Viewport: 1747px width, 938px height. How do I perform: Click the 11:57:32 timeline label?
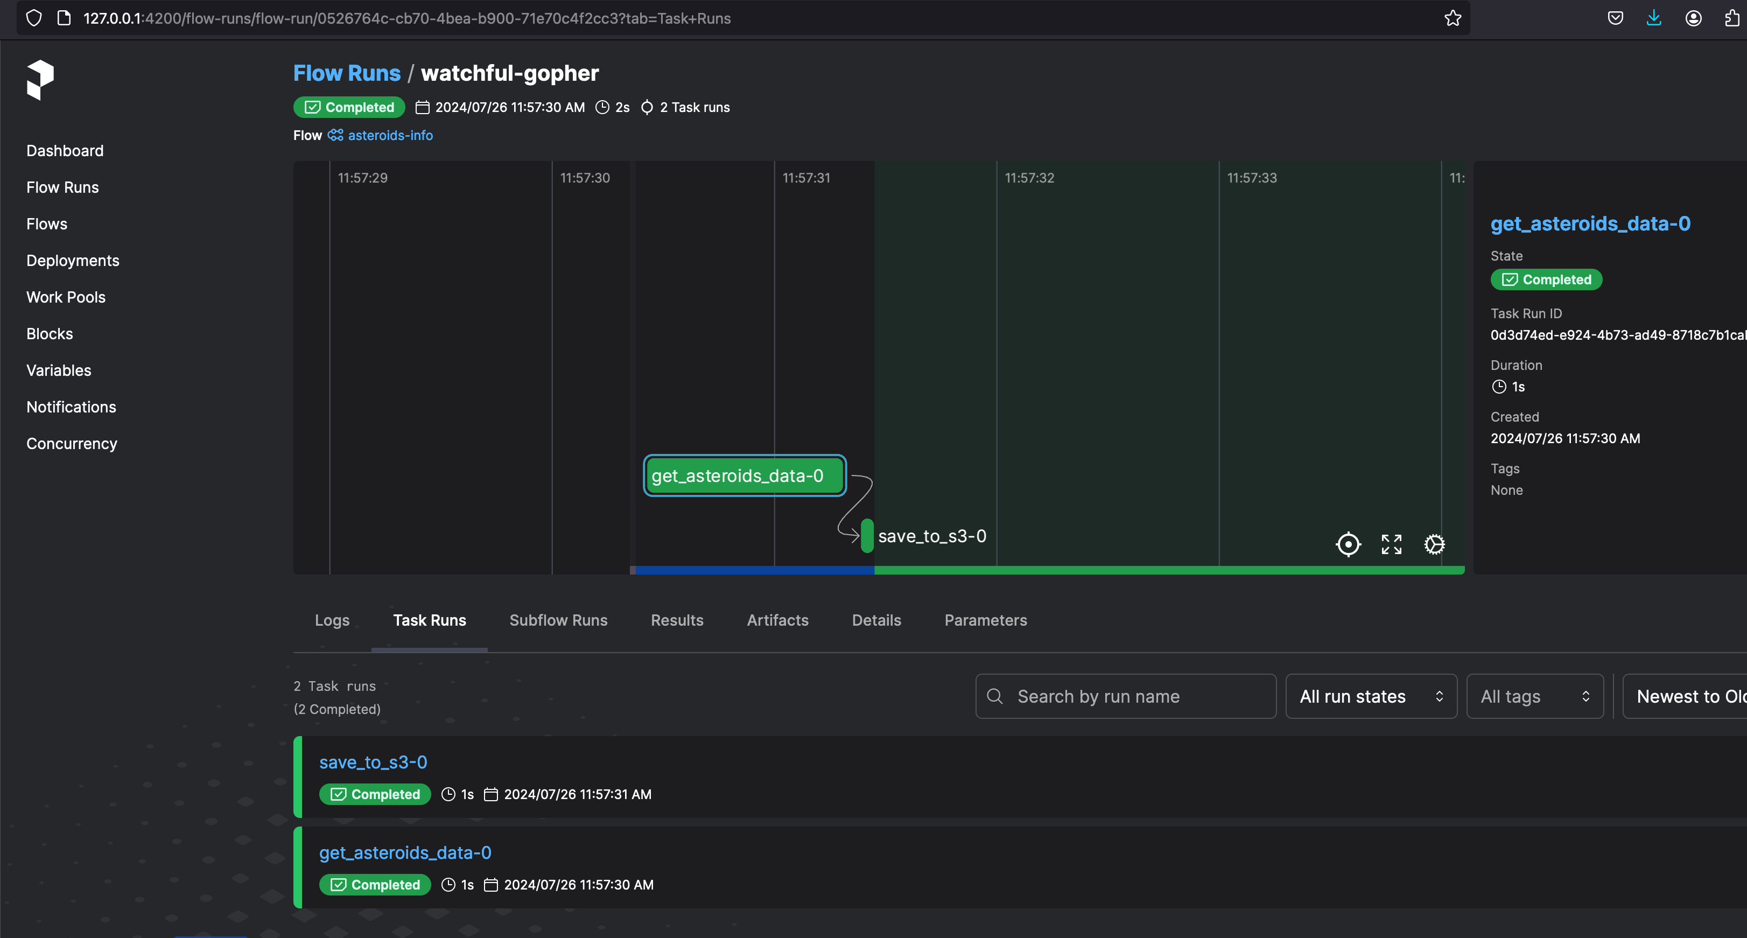point(1029,178)
